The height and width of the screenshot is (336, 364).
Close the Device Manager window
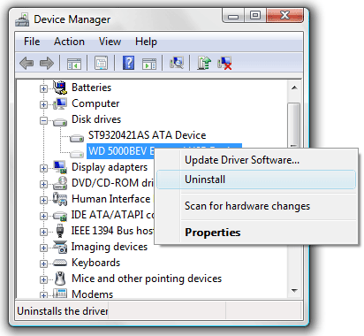pos(284,16)
